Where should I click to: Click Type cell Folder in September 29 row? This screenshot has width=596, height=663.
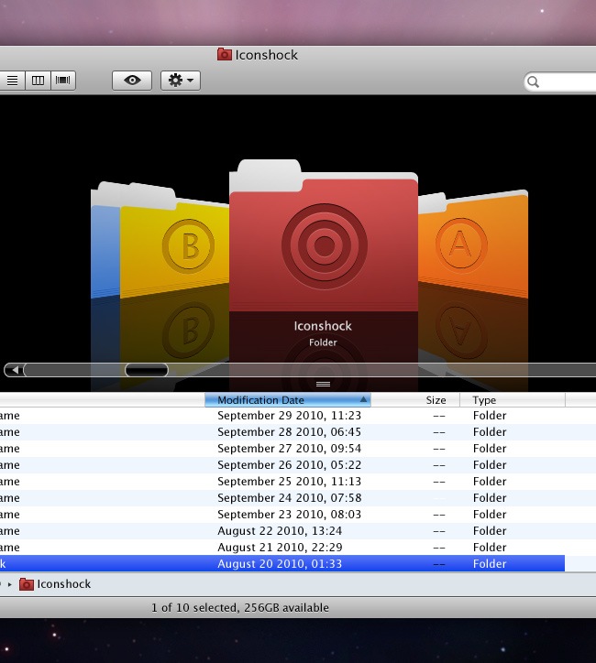(x=490, y=416)
